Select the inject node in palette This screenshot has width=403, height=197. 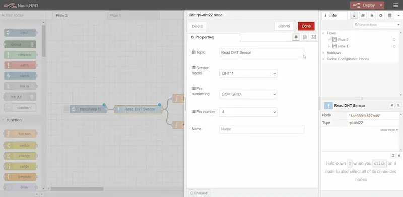[20, 33]
